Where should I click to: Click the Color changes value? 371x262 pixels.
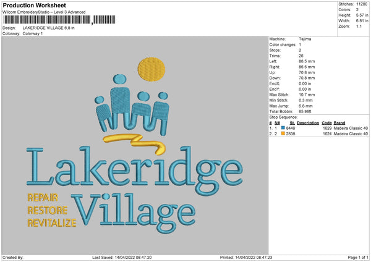[300, 44]
